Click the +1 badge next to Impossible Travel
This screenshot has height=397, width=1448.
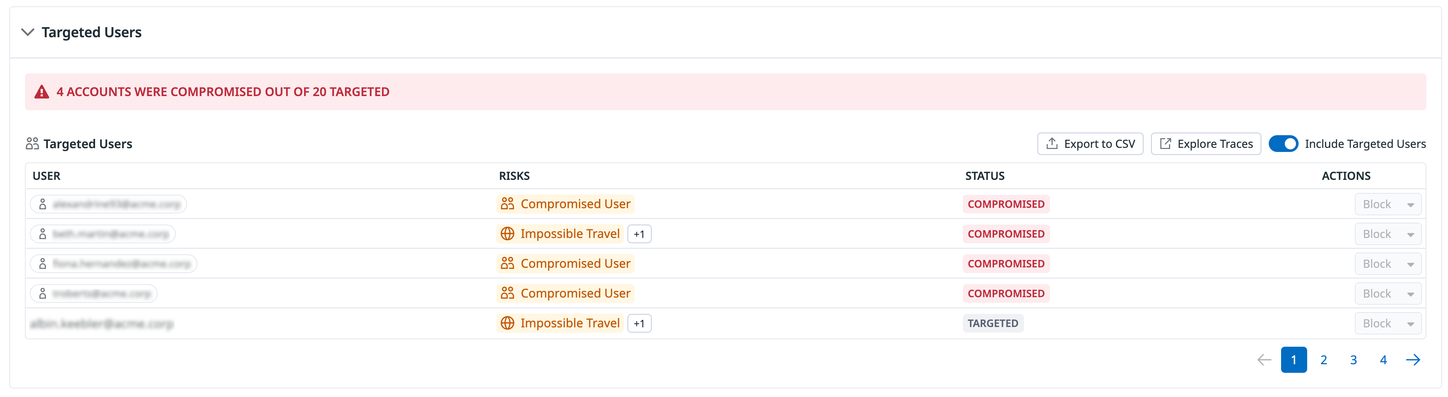coord(639,234)
